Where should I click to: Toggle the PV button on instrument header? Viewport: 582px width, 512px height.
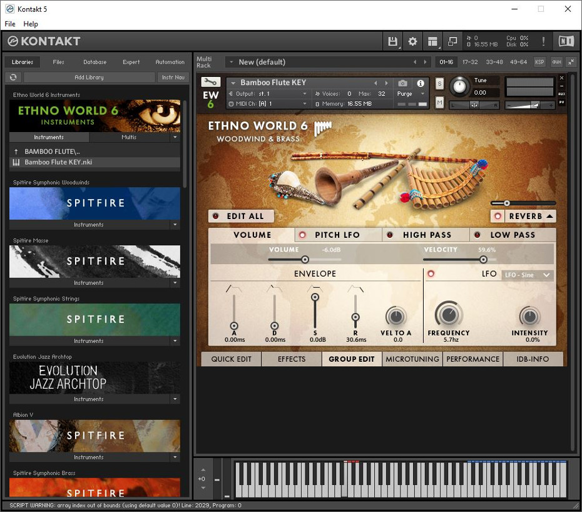(561, 102)
